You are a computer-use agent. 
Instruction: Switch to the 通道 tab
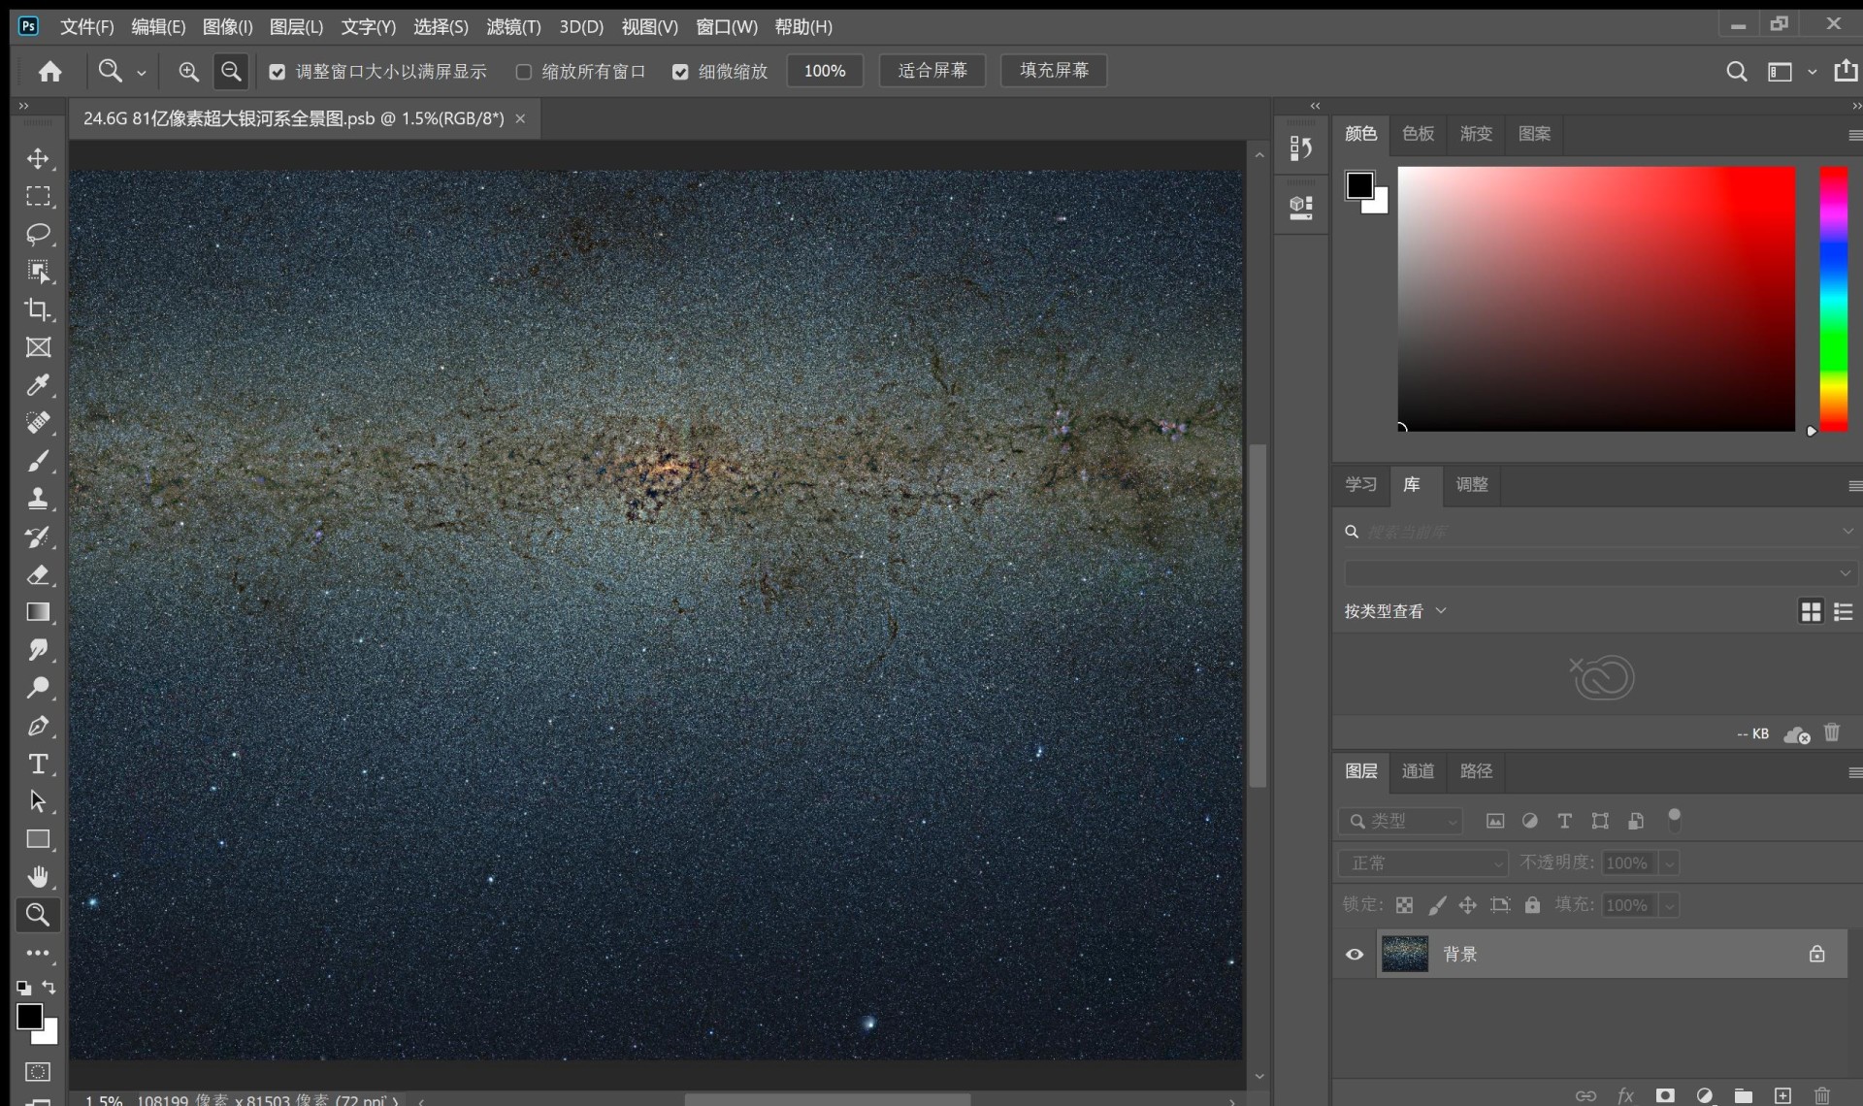[1418, 771]
